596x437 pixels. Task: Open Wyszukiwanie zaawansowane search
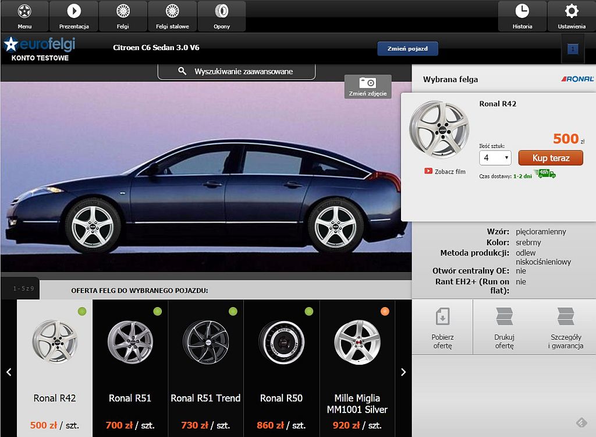tap(236, 72)
